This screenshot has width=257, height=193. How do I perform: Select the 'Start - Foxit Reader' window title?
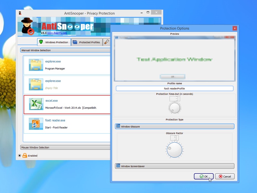pos(56,127)
